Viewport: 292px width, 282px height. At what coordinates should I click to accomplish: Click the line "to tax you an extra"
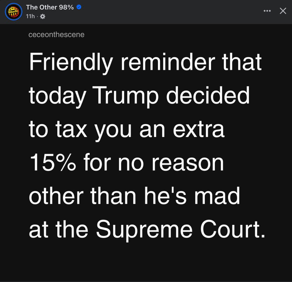click(x=127, y=129)
